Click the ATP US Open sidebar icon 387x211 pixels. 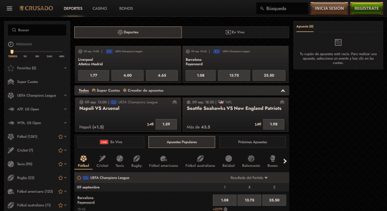click(11, 109)
